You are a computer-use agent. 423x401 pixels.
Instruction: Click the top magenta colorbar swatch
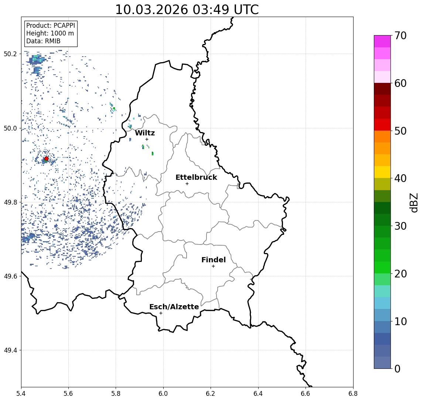click(382, 41)
